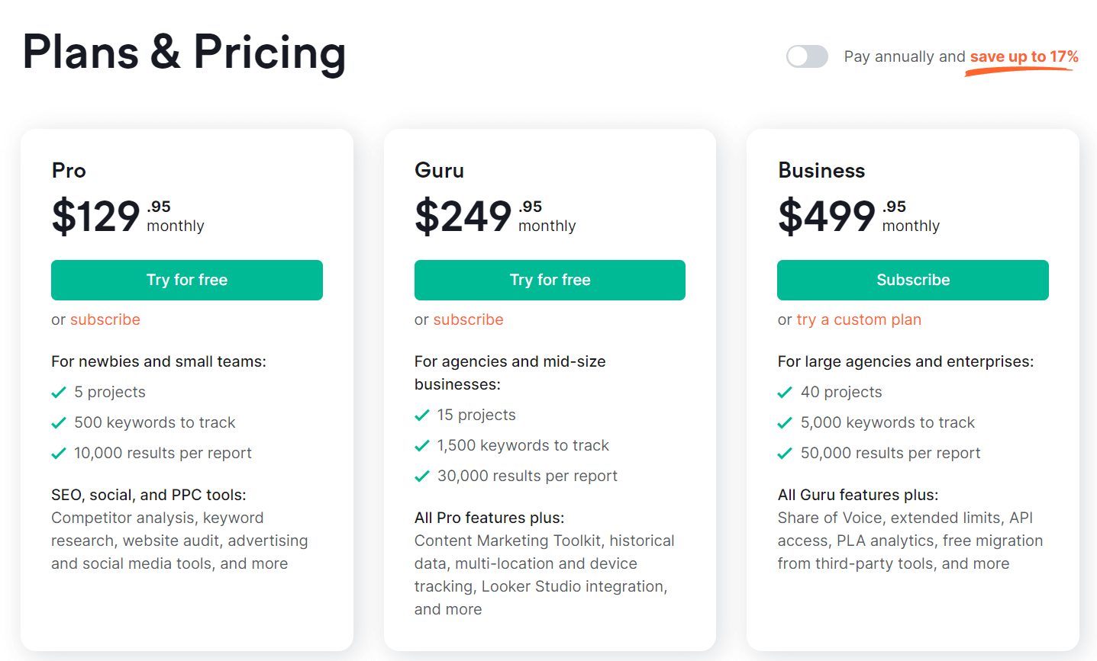The image size is (1097, 661).
Task: Select the Pro plan heading
Action: (68, 171)
